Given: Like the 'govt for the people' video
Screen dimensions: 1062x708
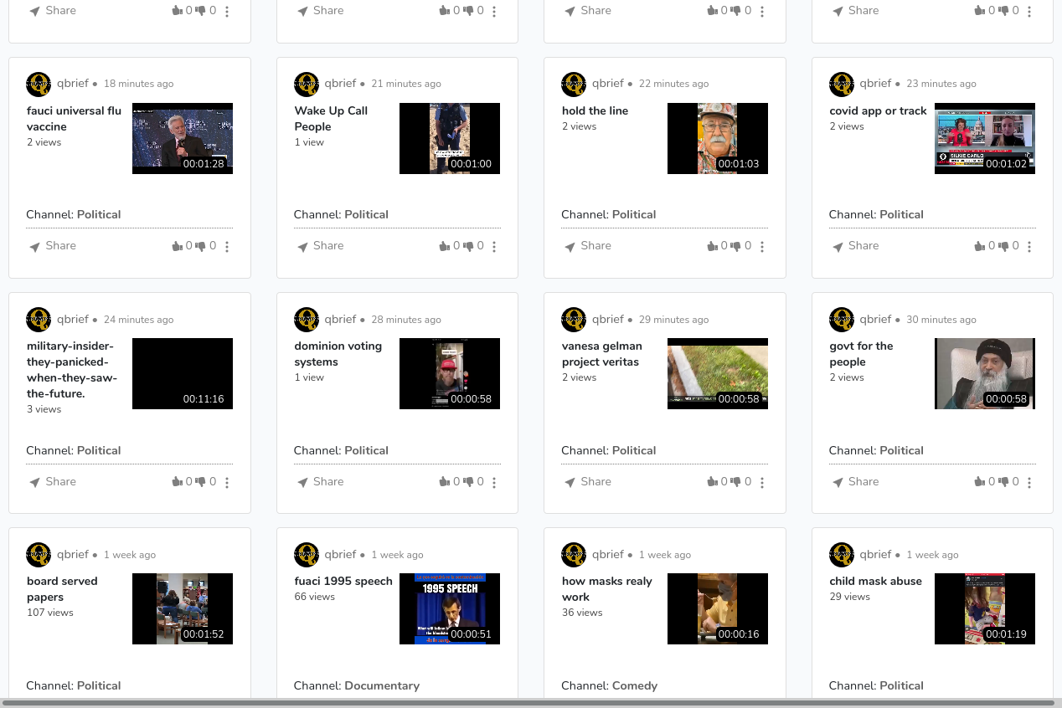Looking at the screenshot, I should click(980, 482).
